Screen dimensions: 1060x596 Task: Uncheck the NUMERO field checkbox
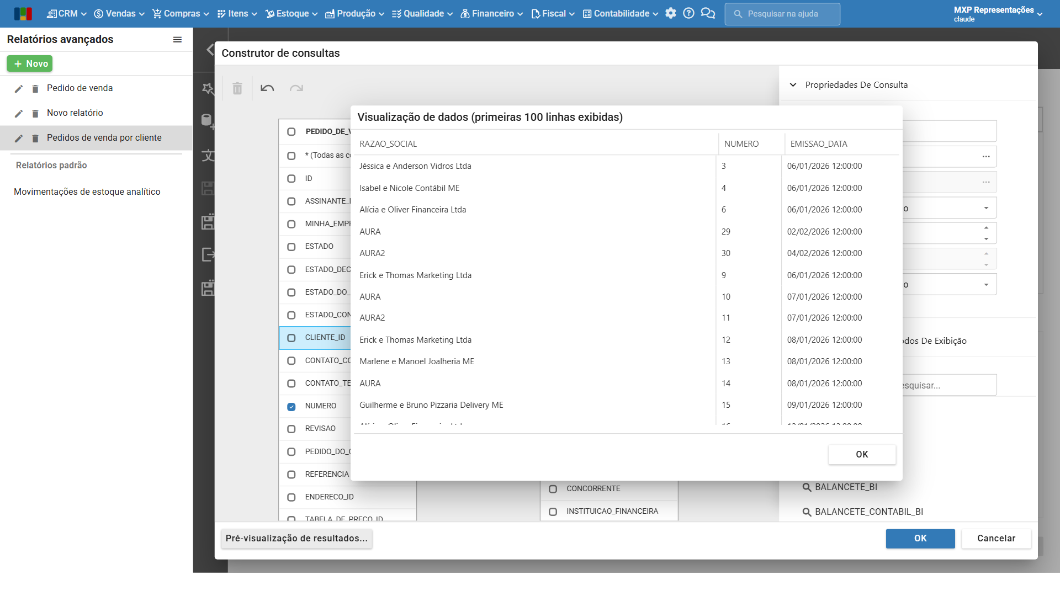click(x=291, y=407)
